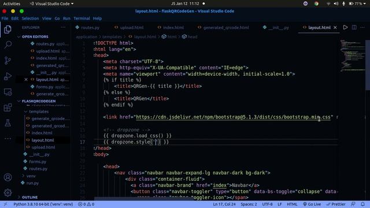Split the editor to the right
This screenshot has width=370, height=208.
[354, 27]
